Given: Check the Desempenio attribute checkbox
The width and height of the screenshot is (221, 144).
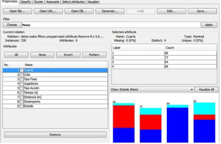Looking at the screenshot, I should click(x=21, y=102).
